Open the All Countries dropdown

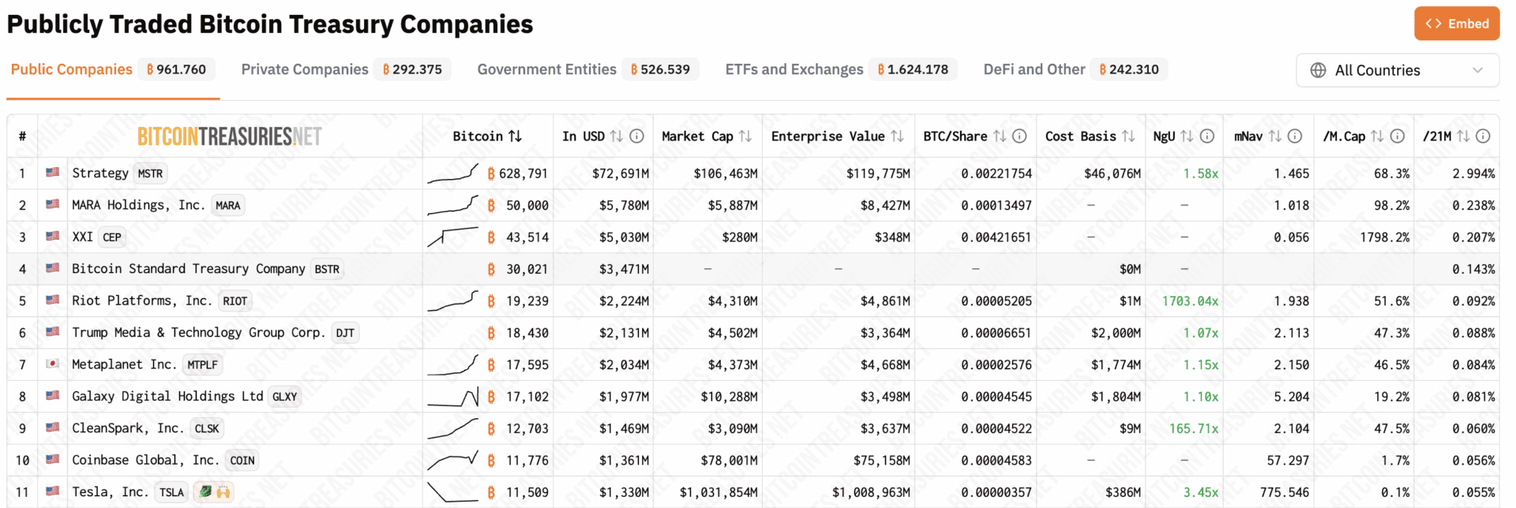(1398, 70)
